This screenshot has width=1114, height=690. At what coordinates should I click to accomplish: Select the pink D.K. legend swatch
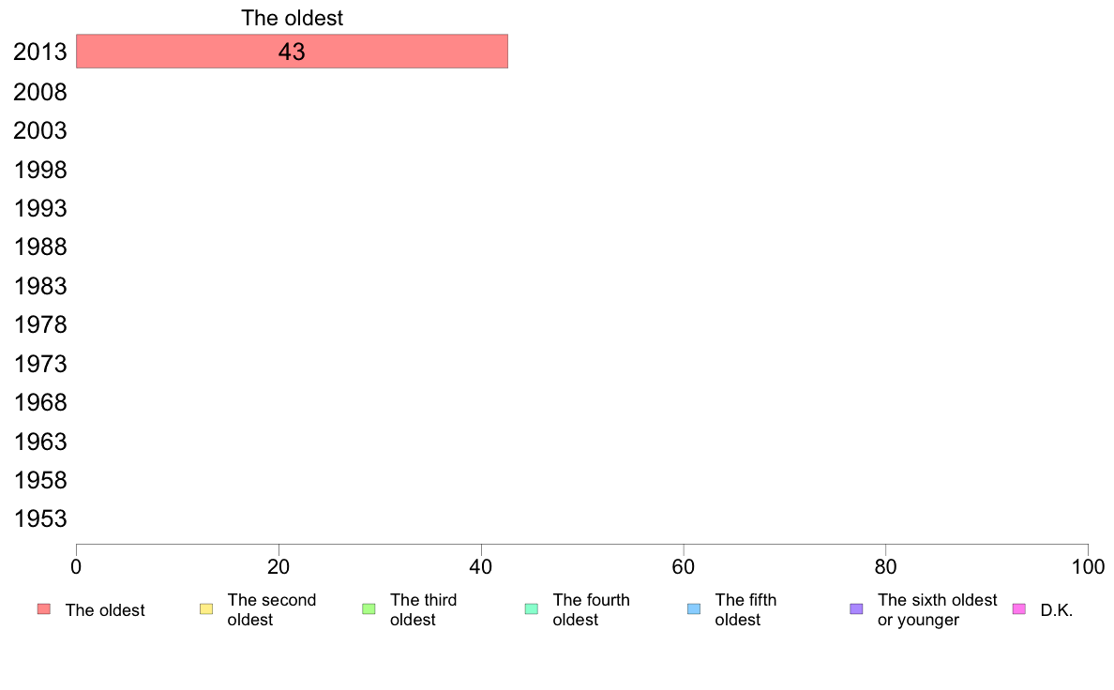[1018, 609]
